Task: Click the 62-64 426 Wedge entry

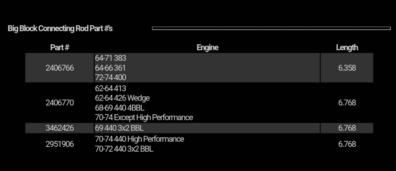Action: (x=122, y=98)
